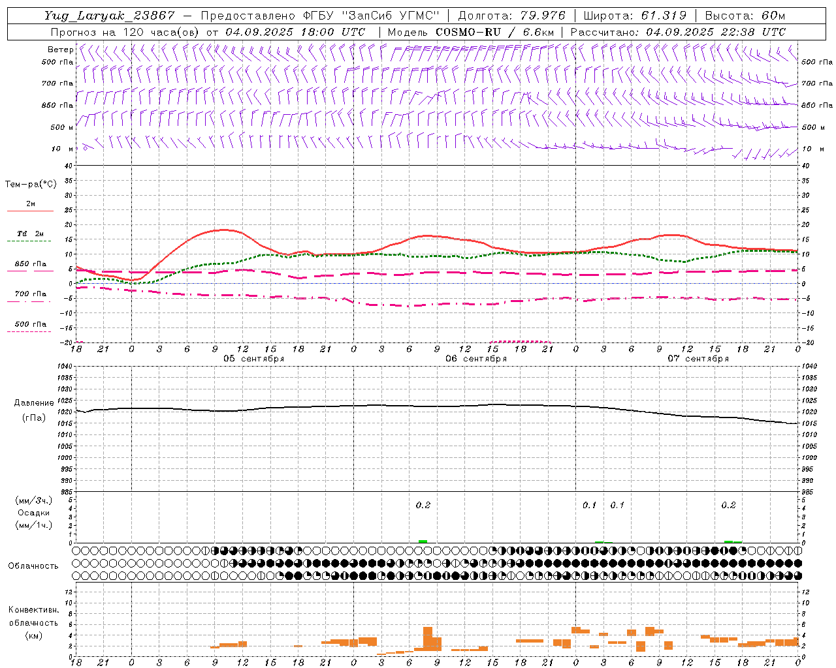The width and height of the screenshot is (836, 668).
Task: Click the Ветер wind panel label
Action: (60, 50)
